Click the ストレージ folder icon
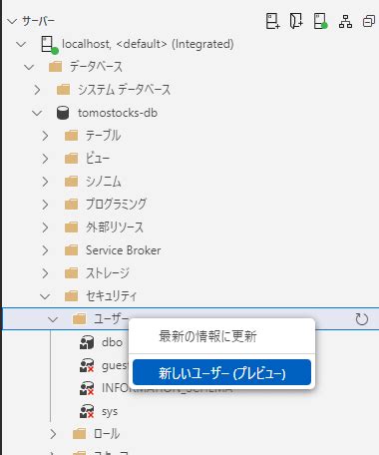The width and height of the screenshot is (379, 455). (71, 273)
